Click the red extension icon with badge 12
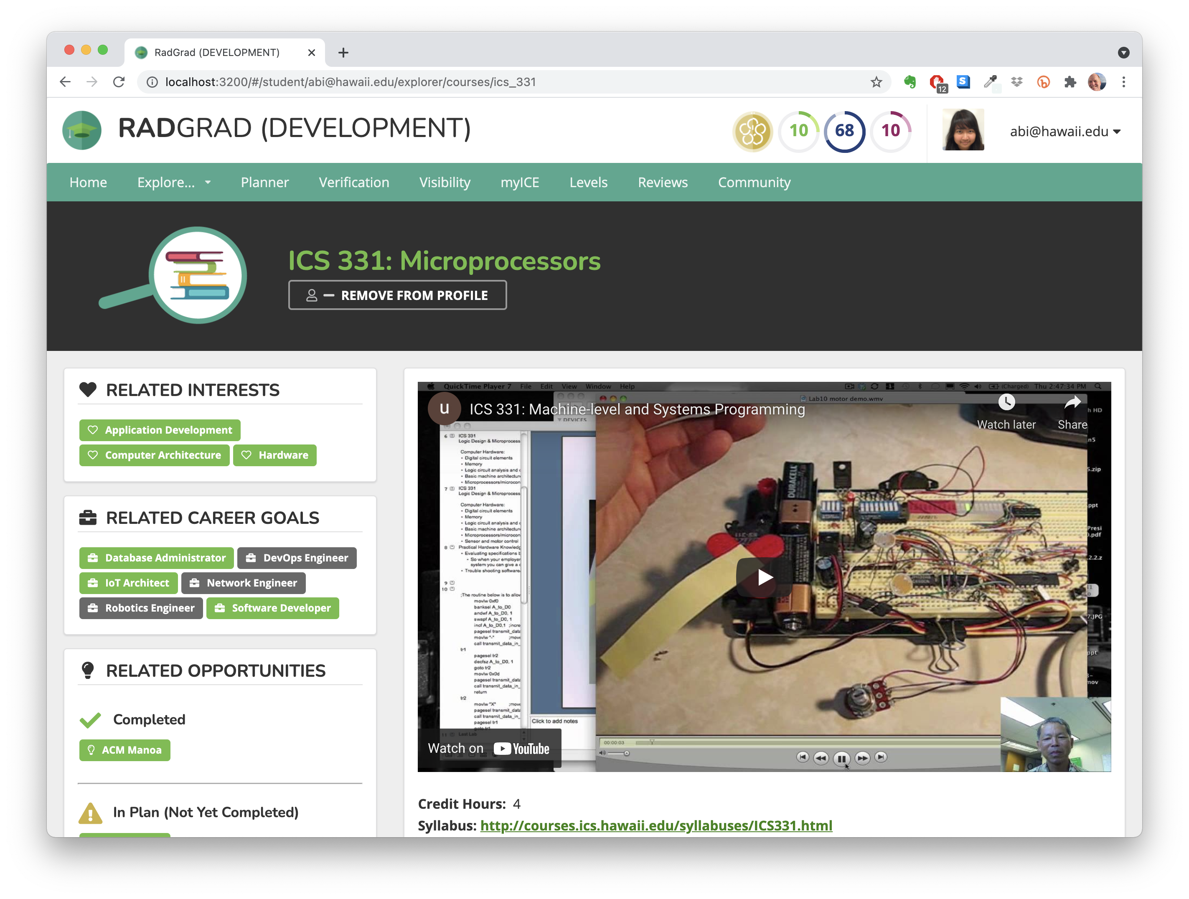 tap(937, 82)
